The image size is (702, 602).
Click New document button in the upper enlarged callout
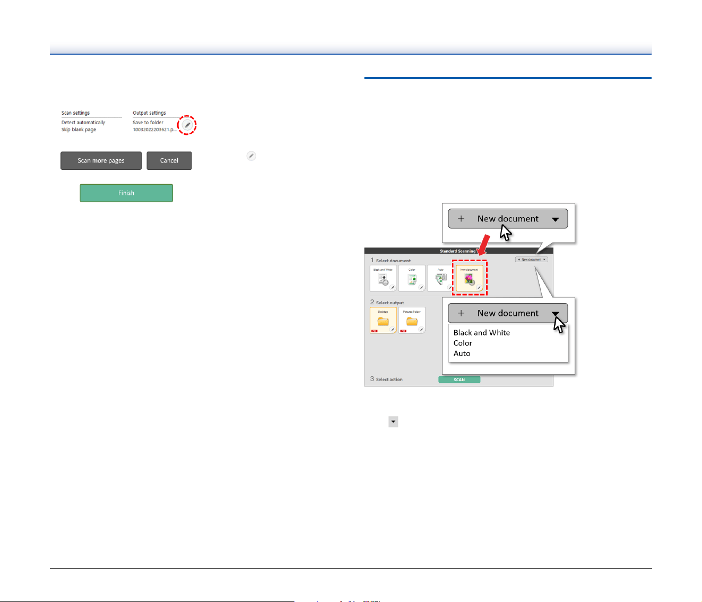point(508,219)
